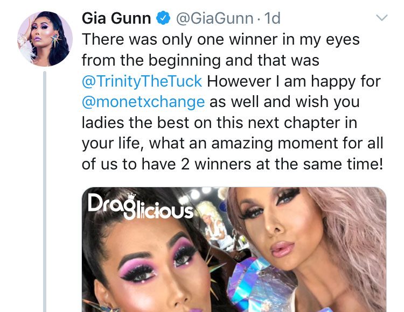Click the crown atop the Draglicious logo
This screenshot has height=312, width=404.
pyautogui.click(x=131, y=196)
